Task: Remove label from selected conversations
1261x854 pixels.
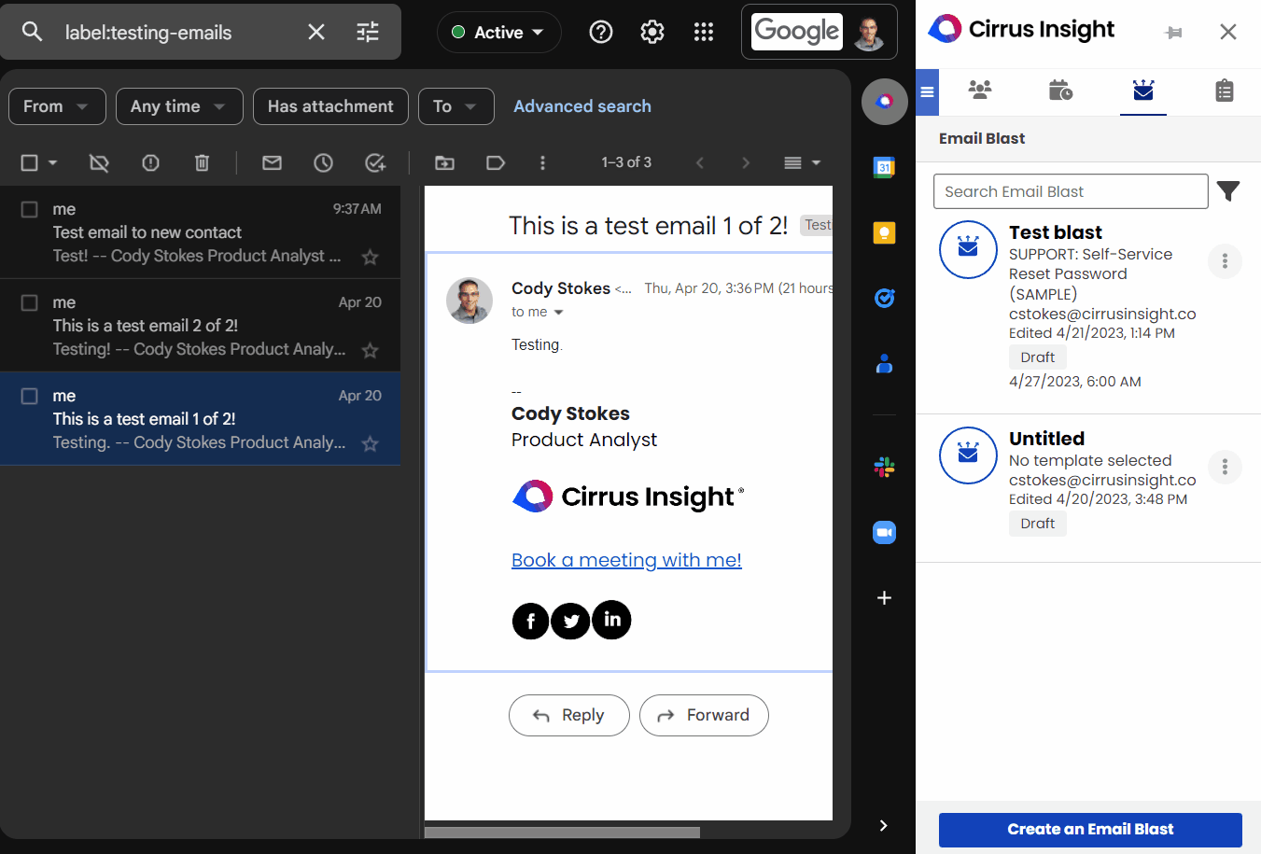Action: [x=99, y=163]
